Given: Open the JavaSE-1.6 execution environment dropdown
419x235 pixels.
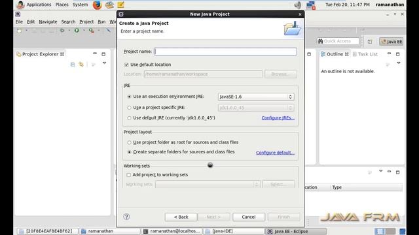Looking at the screenshot, I should 256,97.
